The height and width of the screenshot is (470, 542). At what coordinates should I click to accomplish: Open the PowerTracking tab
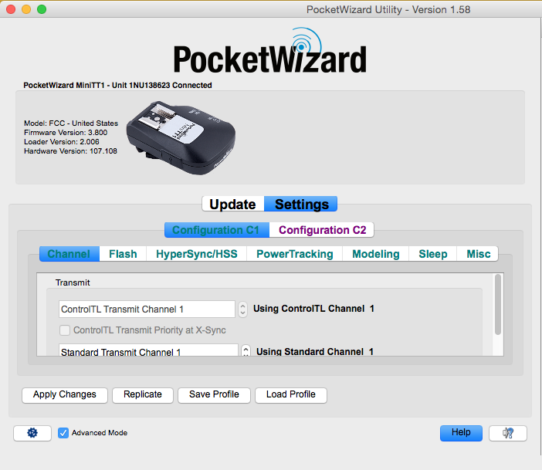point(294,254)
